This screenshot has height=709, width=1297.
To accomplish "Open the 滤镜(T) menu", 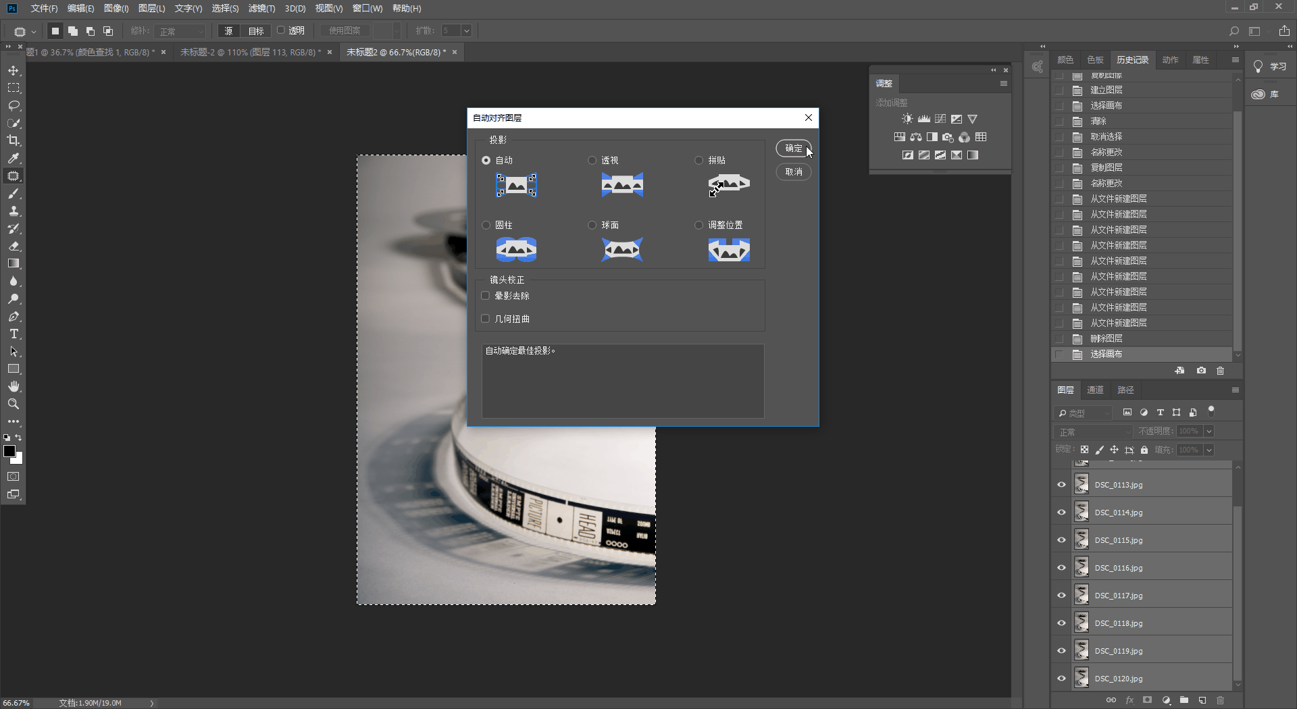I will 261,9.
